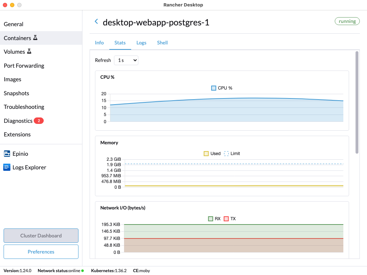This screenshot has height=275, width=367.
Task: Click the CPU % chart heading
Action: point(107,77)
